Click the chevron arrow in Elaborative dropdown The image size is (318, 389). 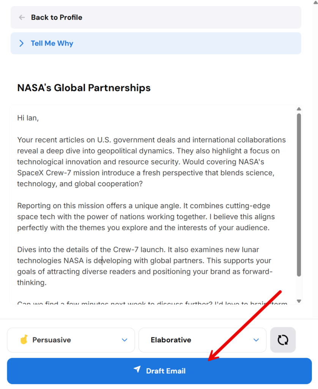(256, 340)
